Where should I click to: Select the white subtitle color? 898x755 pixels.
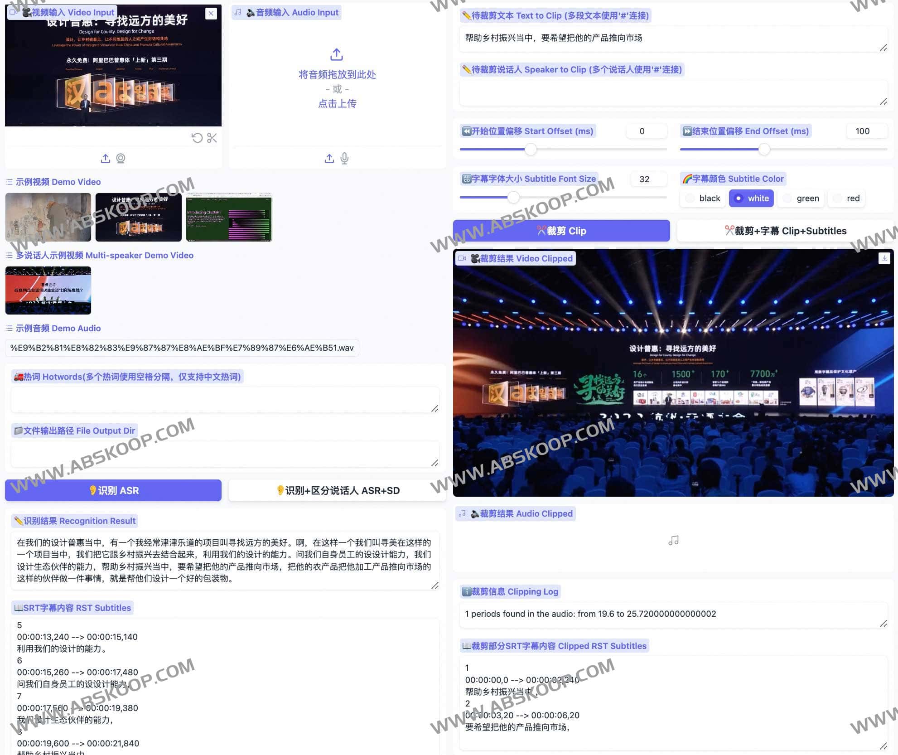tap(751, 198)
